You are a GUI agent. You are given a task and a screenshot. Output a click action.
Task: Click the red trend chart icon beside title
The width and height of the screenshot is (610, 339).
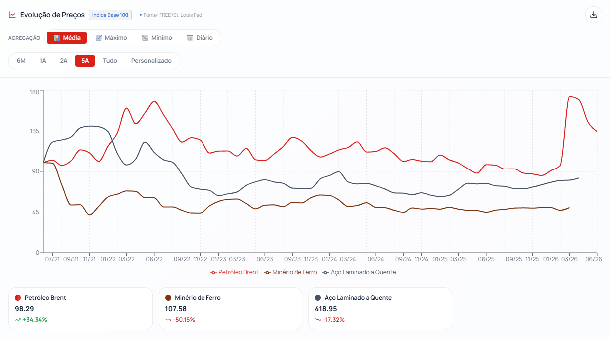click(x=12, y=15)
